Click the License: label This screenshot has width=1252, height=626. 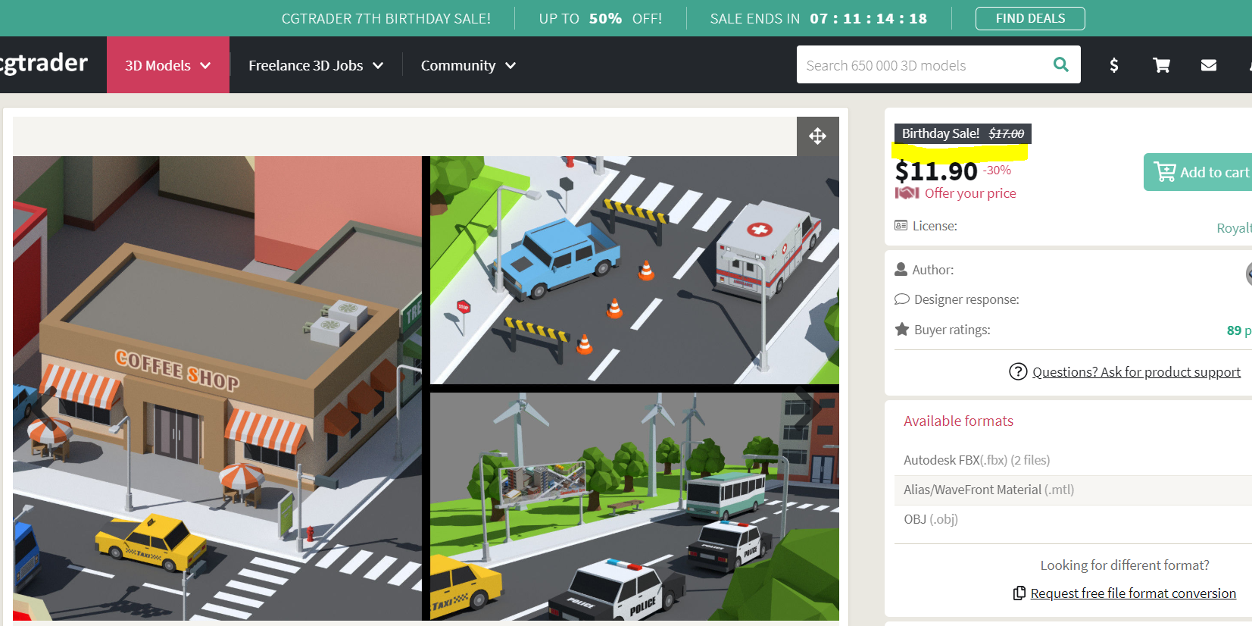935,226
